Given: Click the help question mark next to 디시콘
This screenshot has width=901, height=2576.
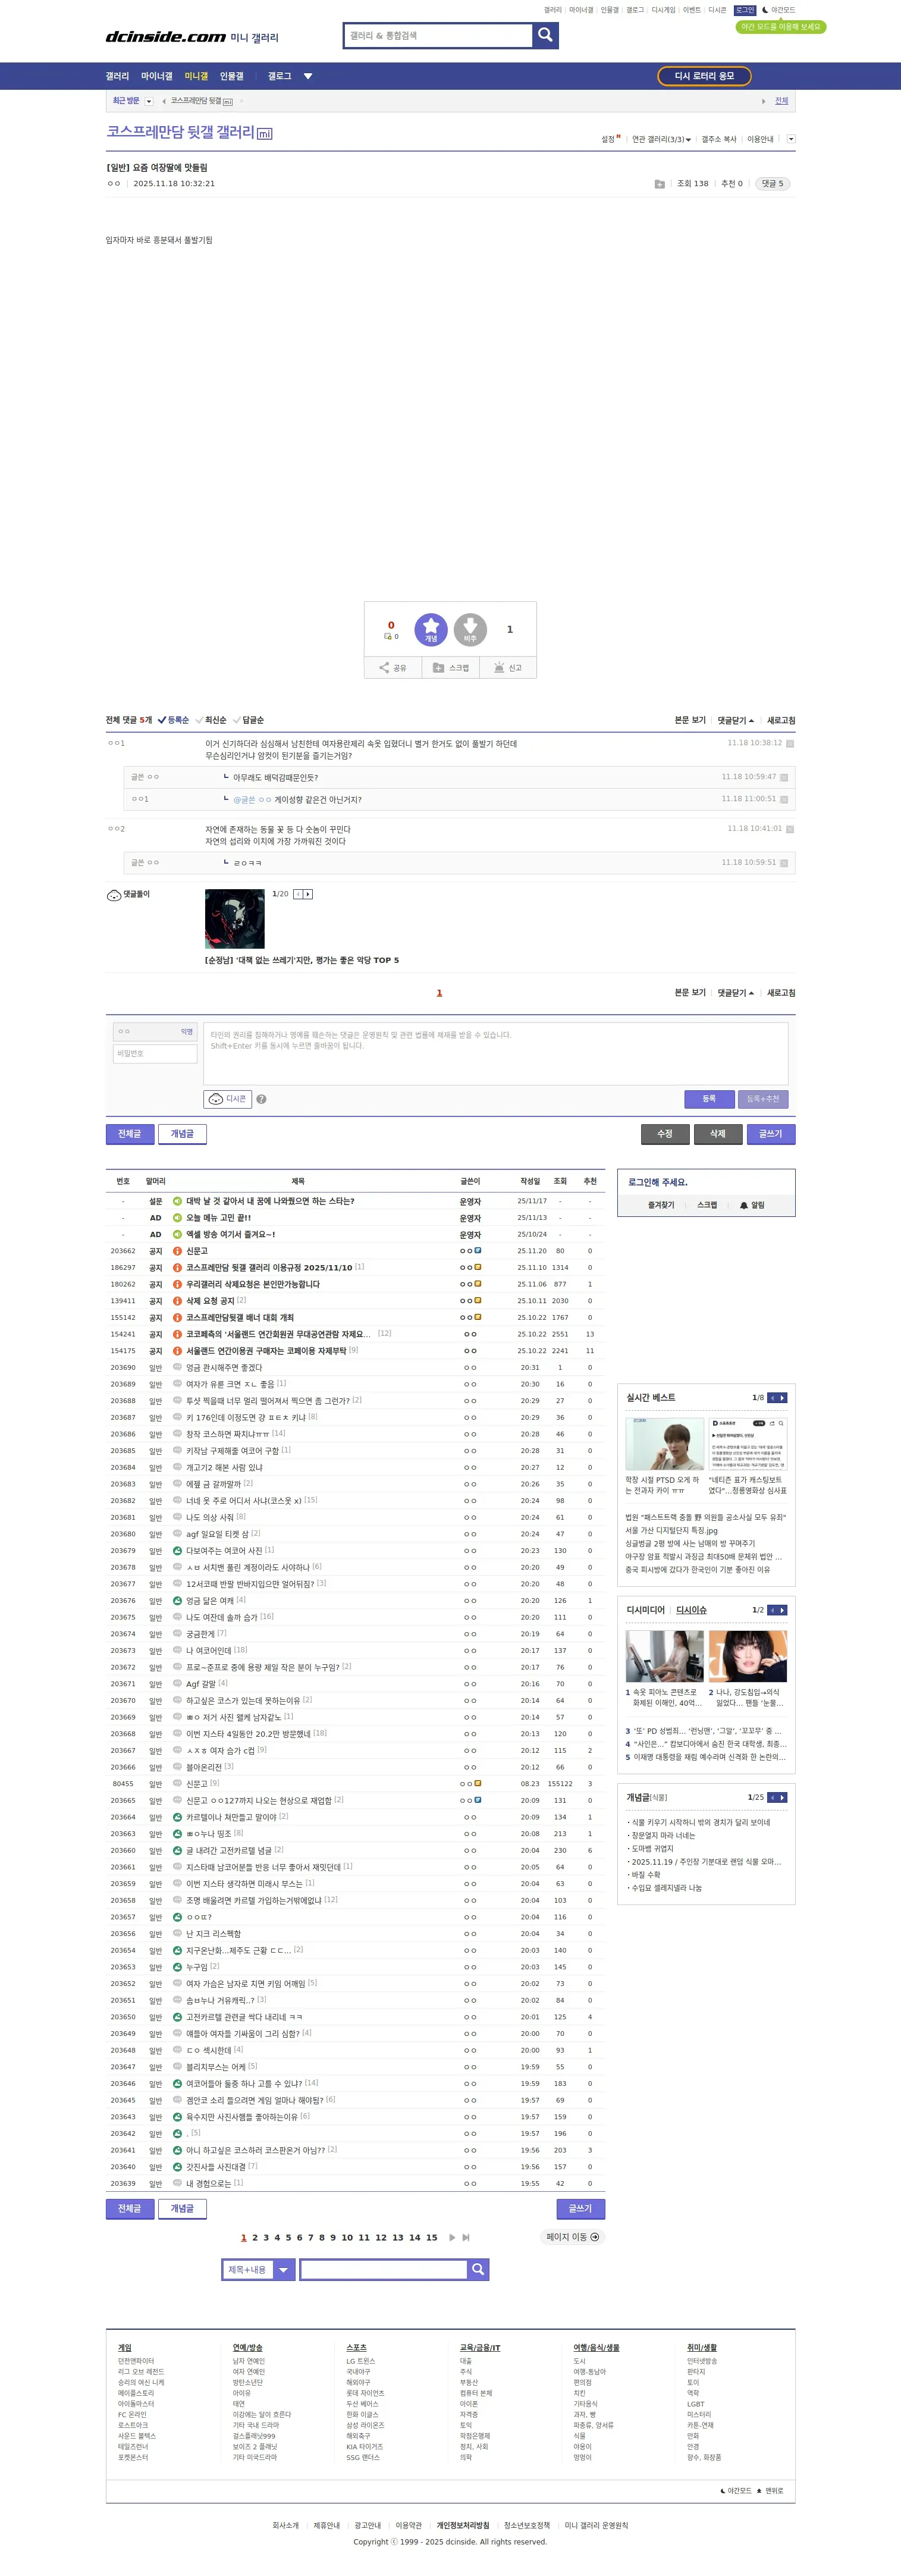Looking at the screenshot, I should [261, 1099].
